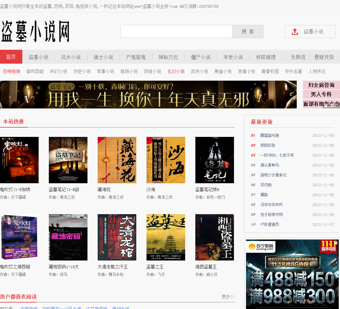
Task: Open the 盗墓笔记续9 book cover
Action: tap(215, 160)
